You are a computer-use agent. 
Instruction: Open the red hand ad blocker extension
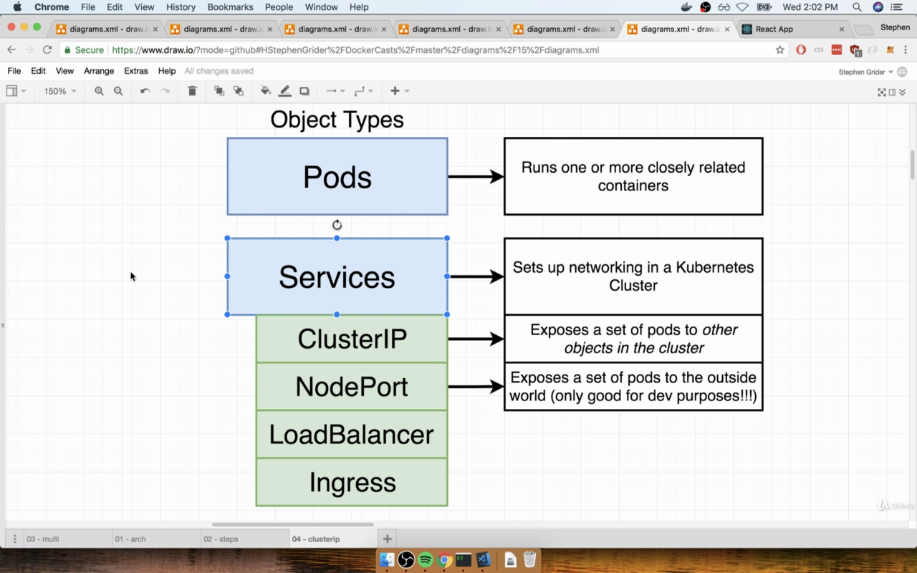(801, 50)
